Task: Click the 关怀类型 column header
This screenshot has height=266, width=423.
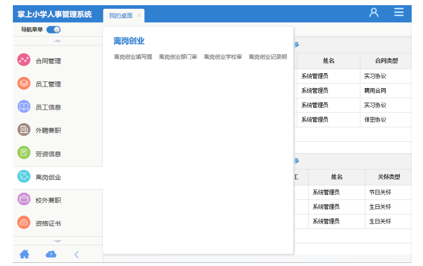Action: tap(389, 177)
